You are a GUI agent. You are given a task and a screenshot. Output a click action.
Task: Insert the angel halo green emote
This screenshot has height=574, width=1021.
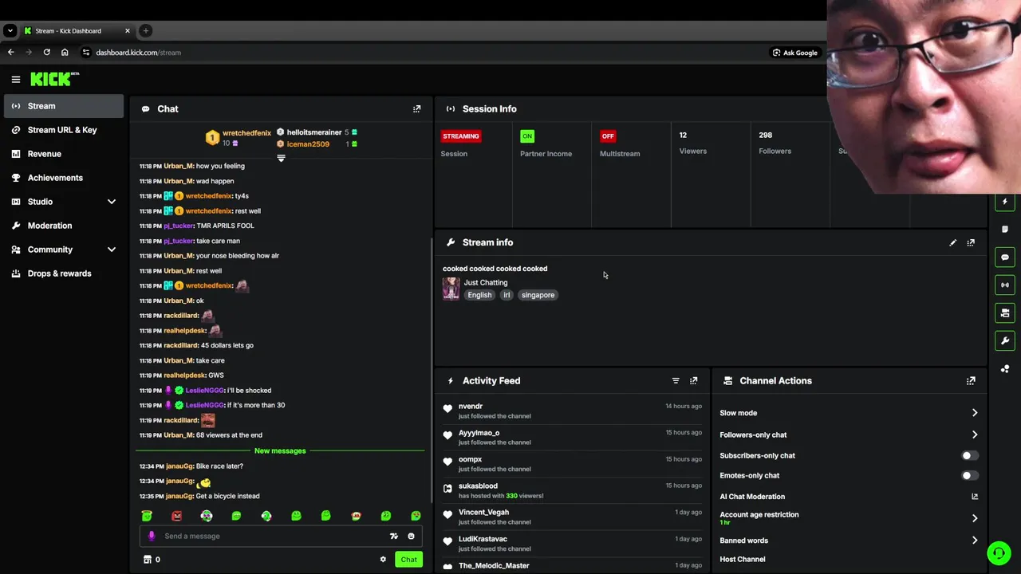pos(147,516)
